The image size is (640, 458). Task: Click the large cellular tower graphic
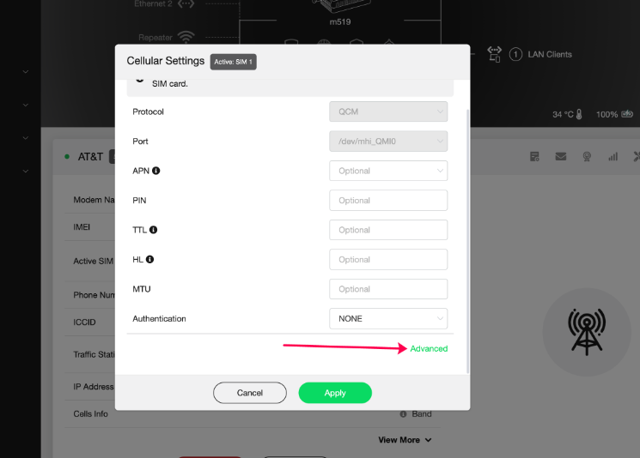click(x=587, y=332)
